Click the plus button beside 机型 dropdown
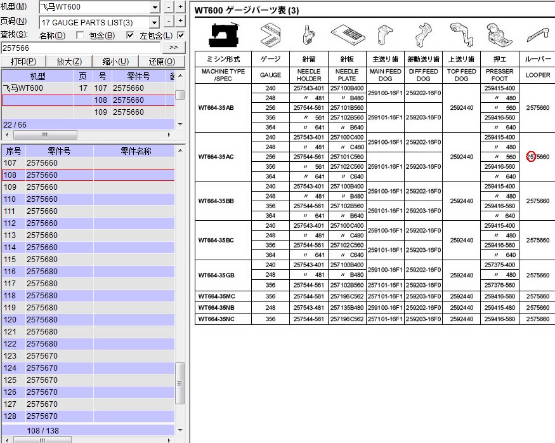555x443 pixels. (181, 7)
